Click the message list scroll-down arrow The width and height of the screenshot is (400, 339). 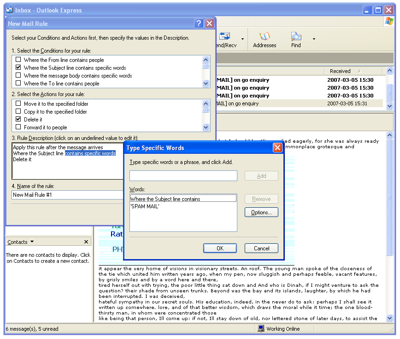click(389, 106)
